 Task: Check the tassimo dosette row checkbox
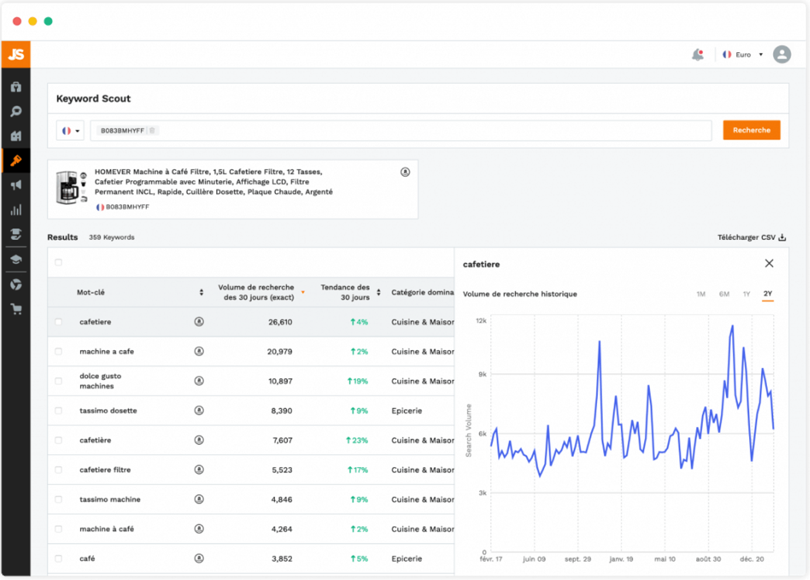coord(58,410)
